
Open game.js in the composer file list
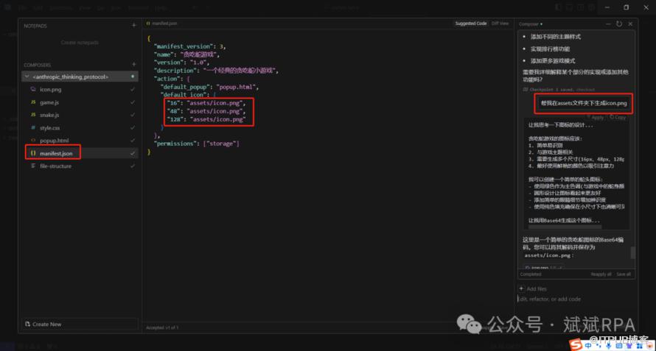[49, 102]
